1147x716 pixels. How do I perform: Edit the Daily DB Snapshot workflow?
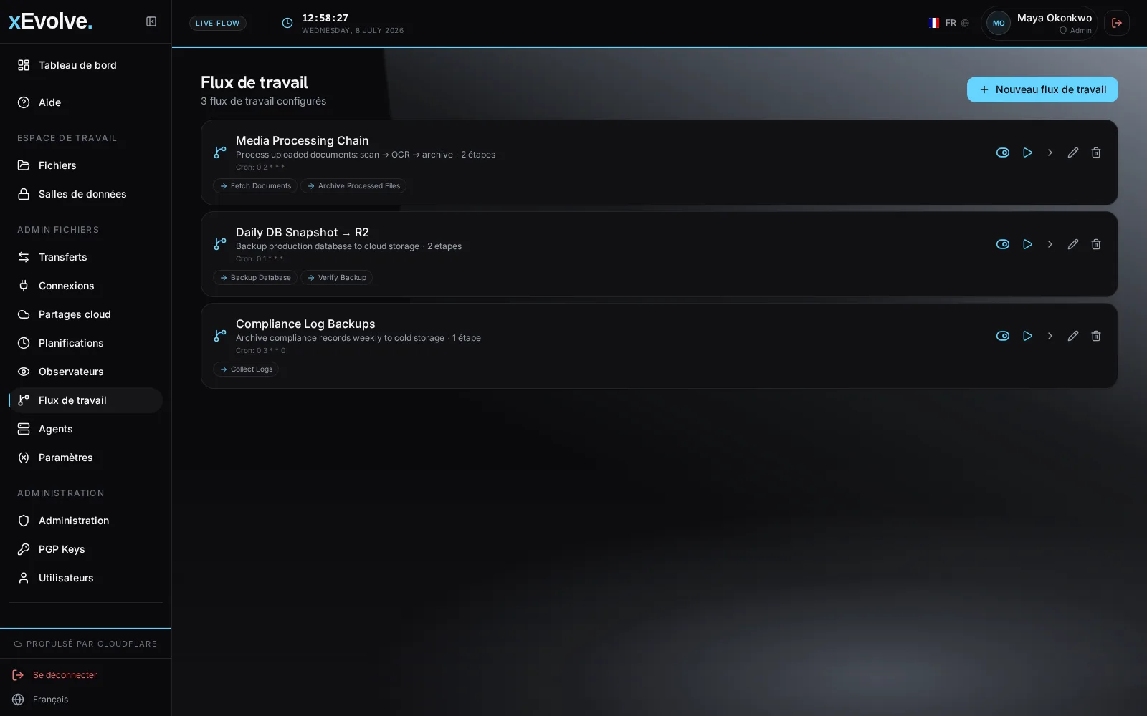[x=1073, y=244]
